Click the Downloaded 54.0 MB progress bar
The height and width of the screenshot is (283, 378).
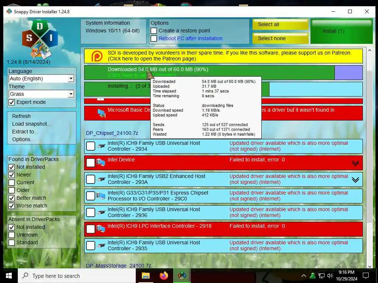[223, 73]
